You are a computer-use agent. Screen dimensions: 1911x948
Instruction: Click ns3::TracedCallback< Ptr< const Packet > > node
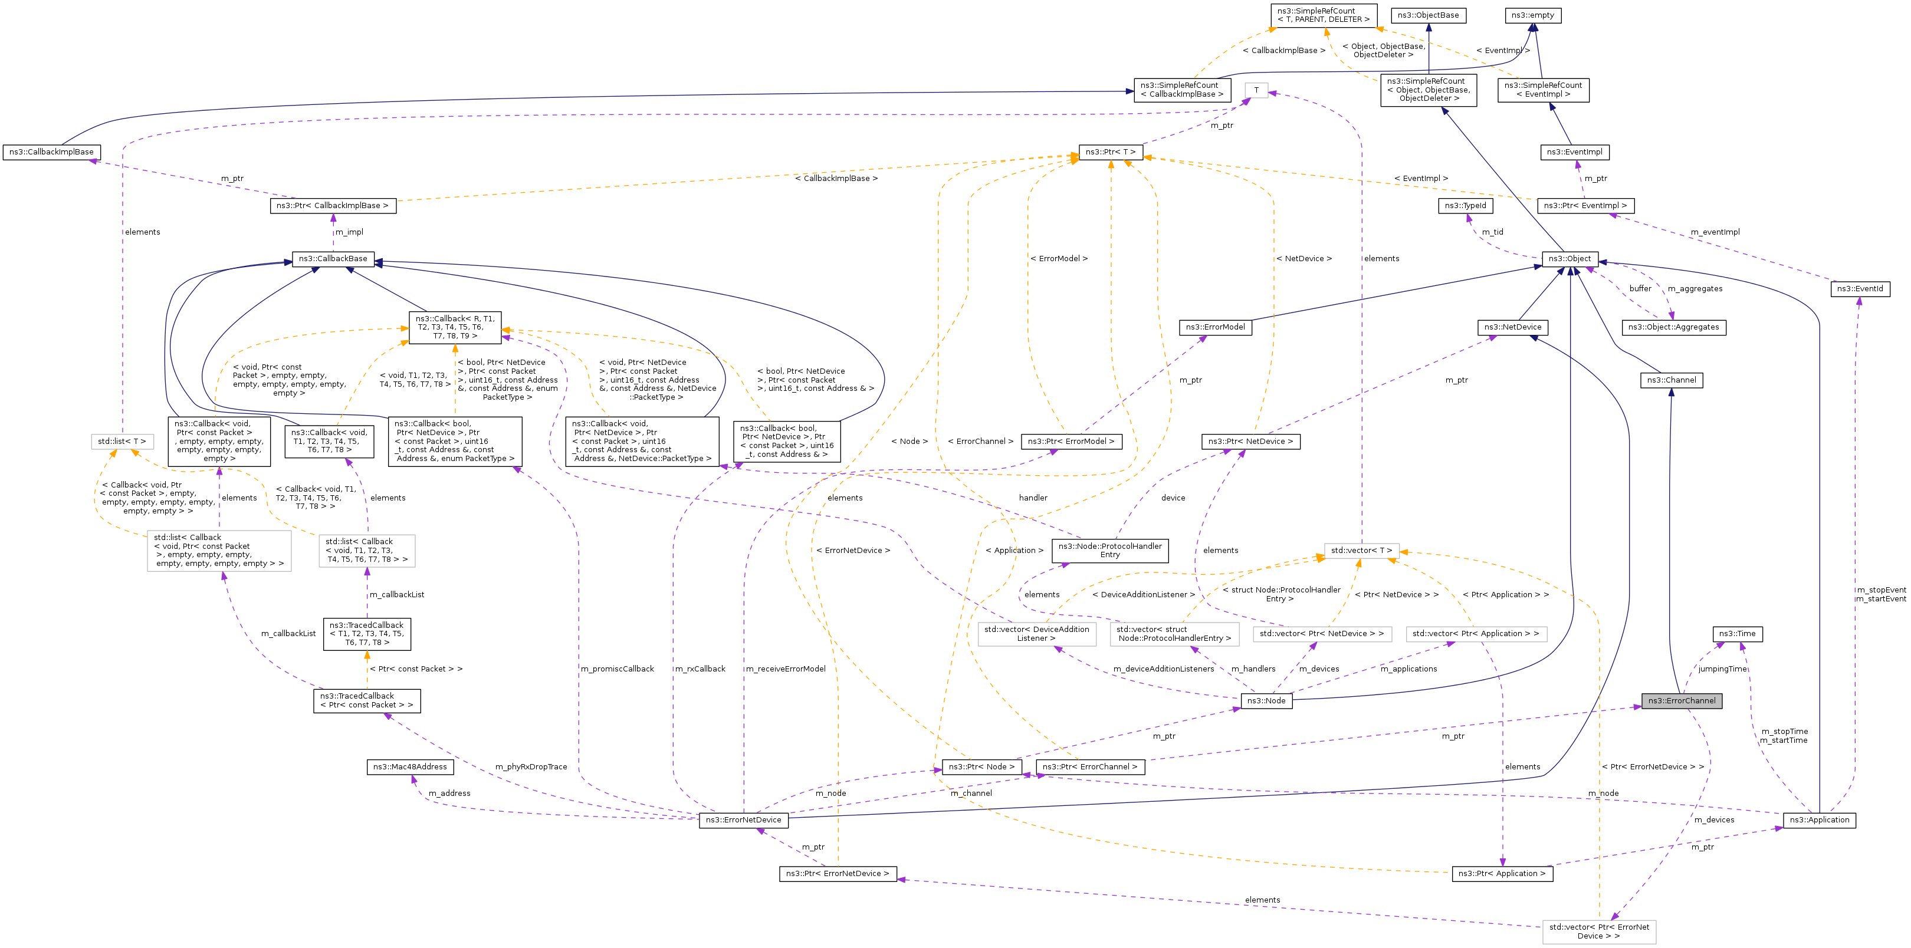pyautogui.click(x=366, y=700)
